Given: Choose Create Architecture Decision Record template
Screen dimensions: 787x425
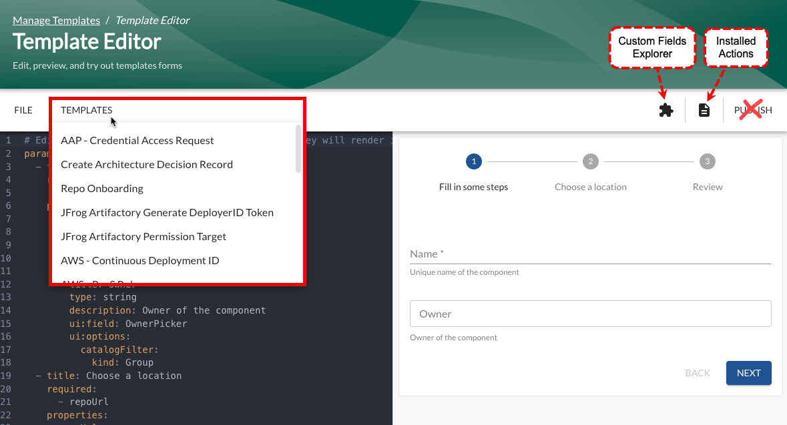Looking at the screenshot, I should click(147, 164).
